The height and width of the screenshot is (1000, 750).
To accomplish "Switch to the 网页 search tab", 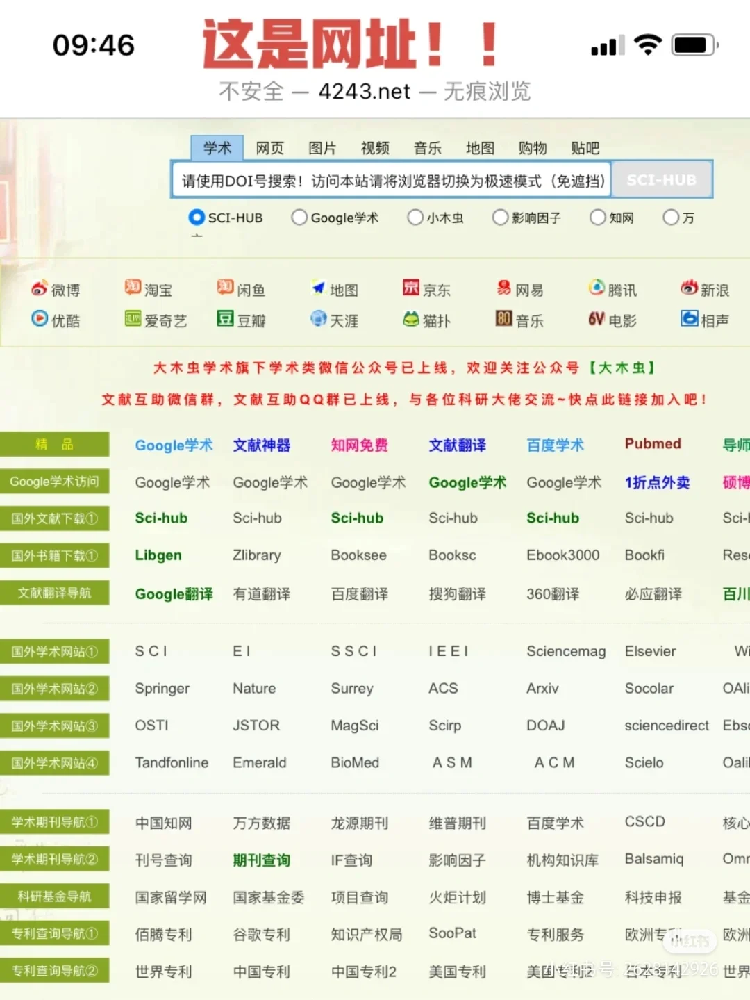I will pos(270,148).
